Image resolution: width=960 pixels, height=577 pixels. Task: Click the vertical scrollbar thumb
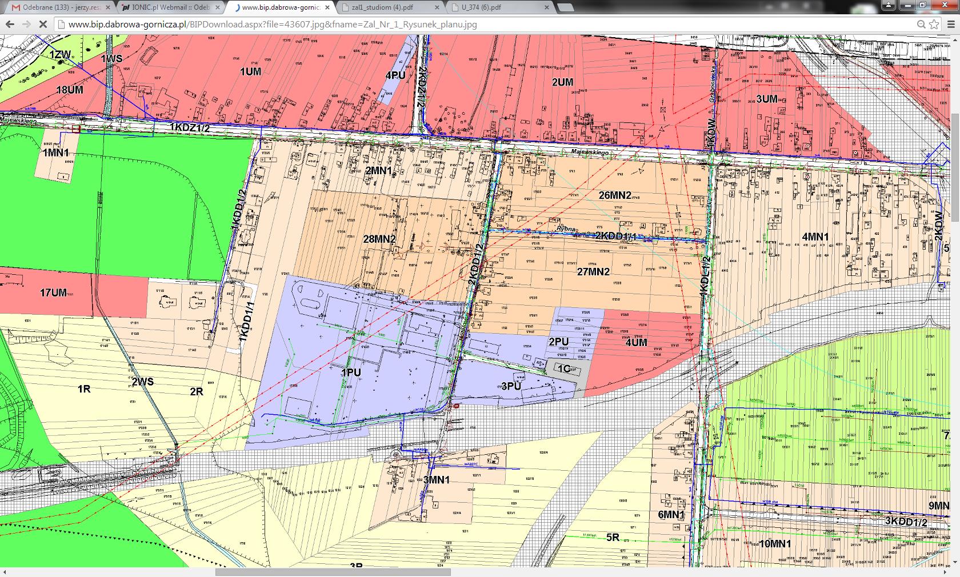[955, 166]
